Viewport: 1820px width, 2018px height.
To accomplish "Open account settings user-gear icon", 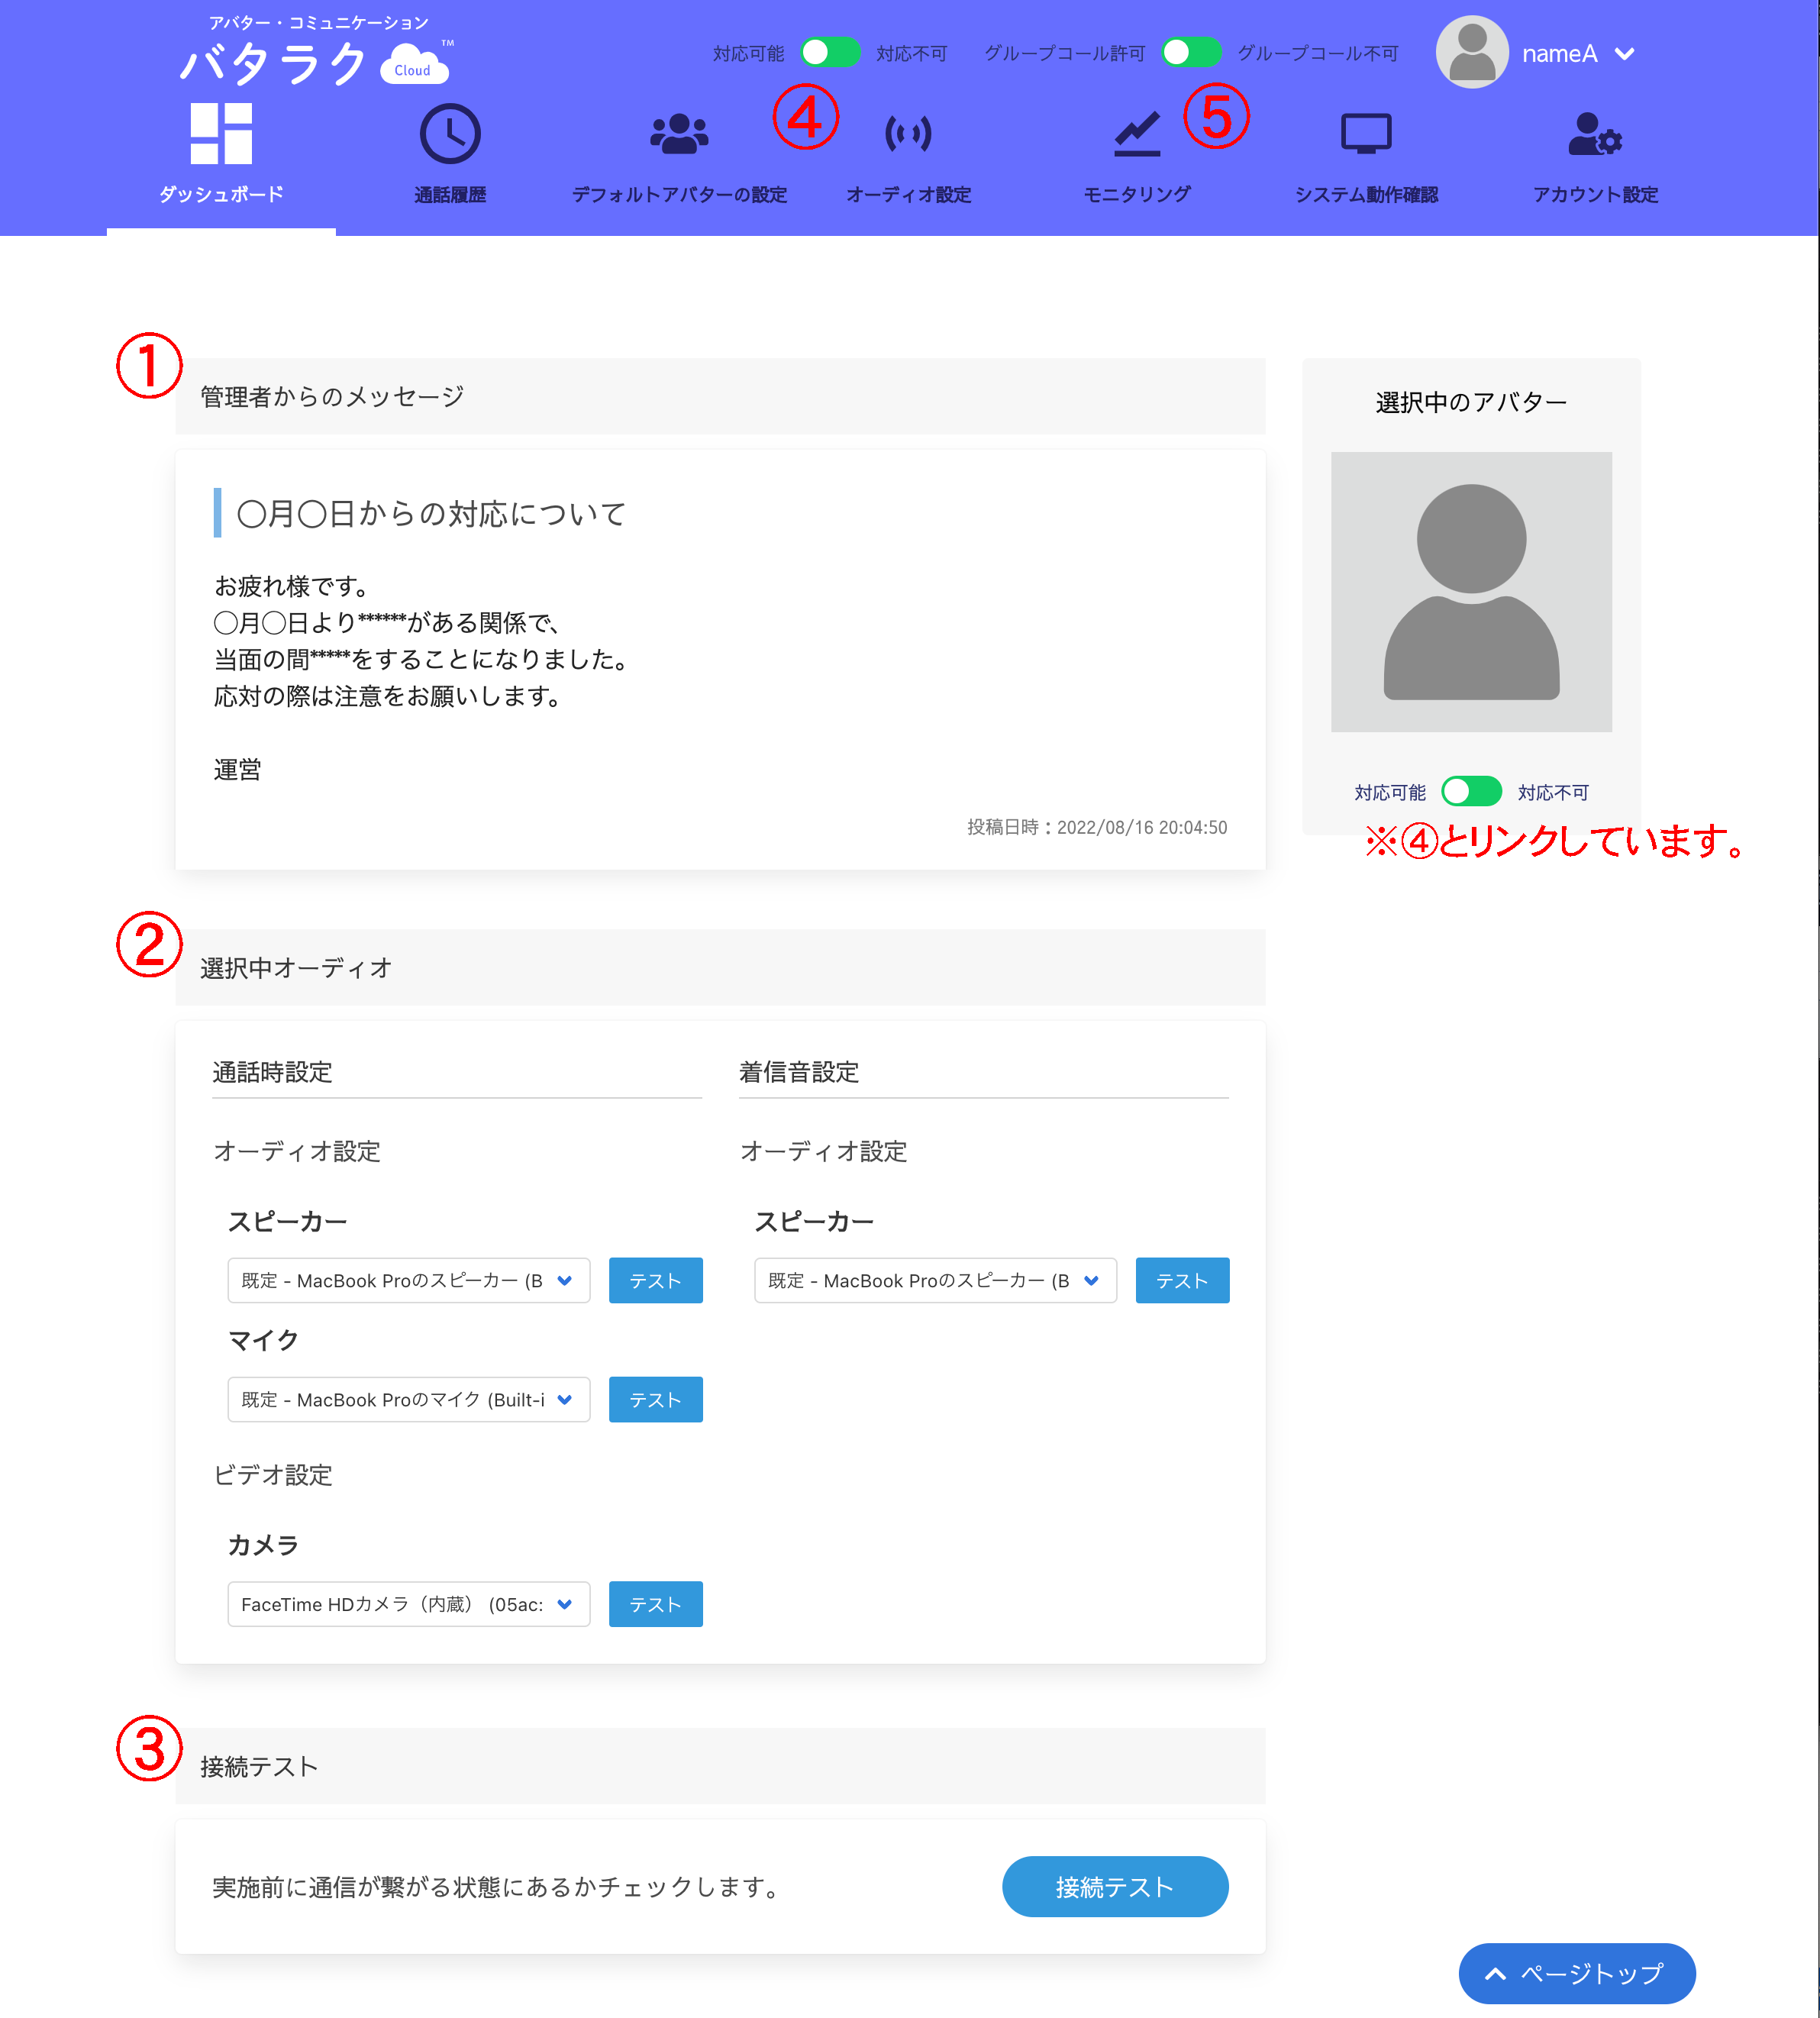I will (1595, 133).
